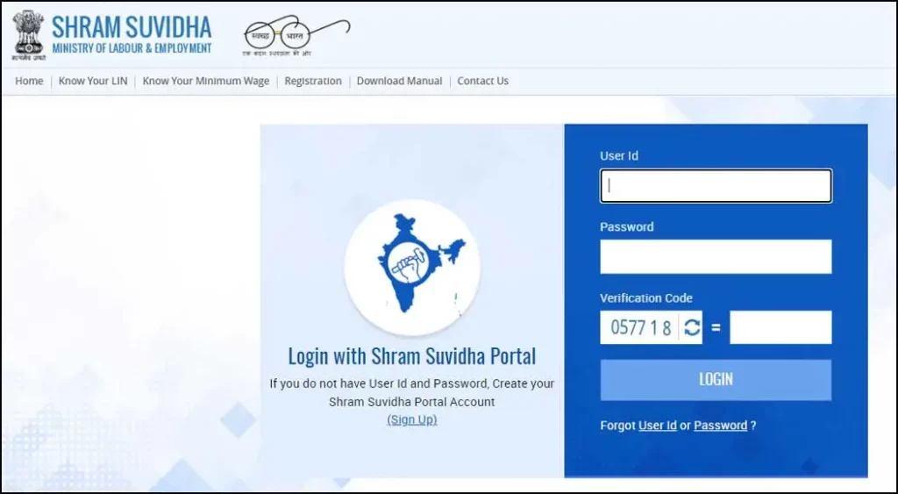Click the Forgot Password link
Screen dimensions: 898x494
[721, 426]
